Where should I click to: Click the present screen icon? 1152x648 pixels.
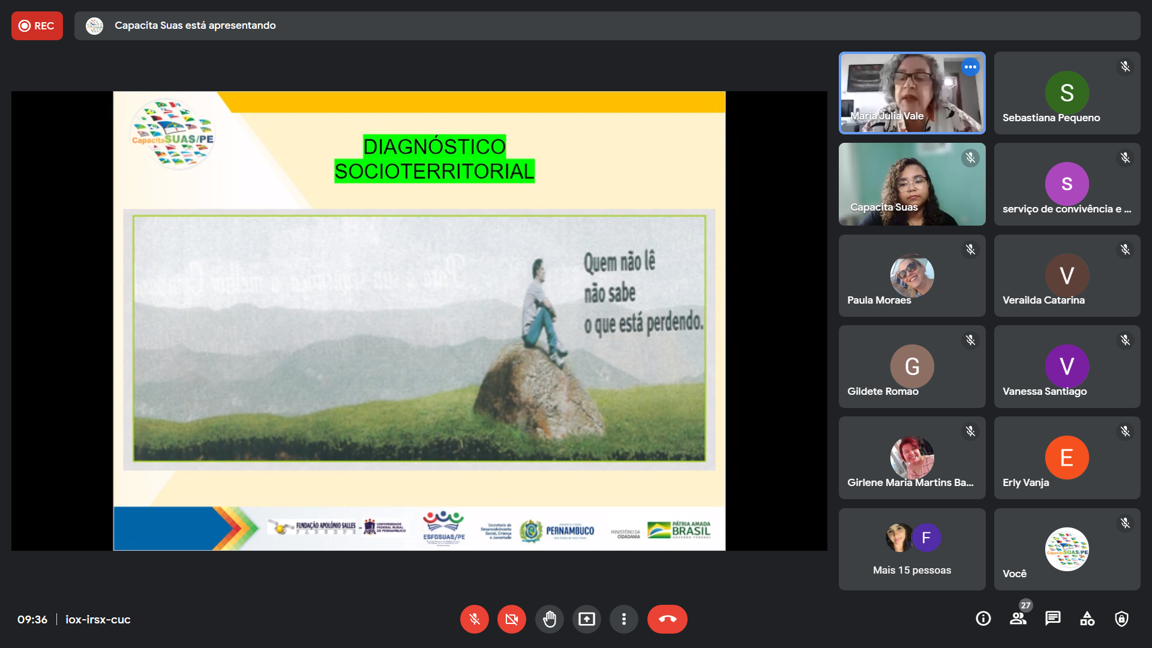point(586,619)
